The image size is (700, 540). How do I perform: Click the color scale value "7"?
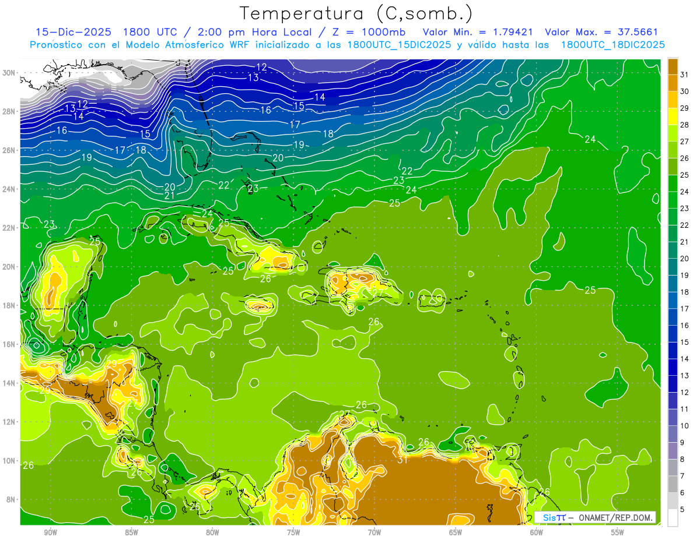pos(682,476)
